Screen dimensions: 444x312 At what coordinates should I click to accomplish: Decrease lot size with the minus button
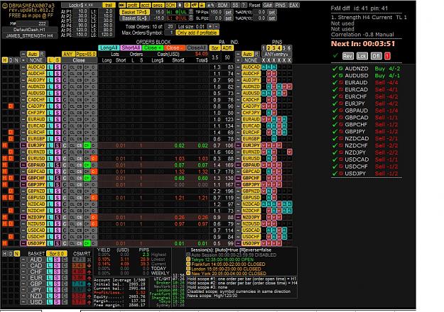tap(217, 26)
